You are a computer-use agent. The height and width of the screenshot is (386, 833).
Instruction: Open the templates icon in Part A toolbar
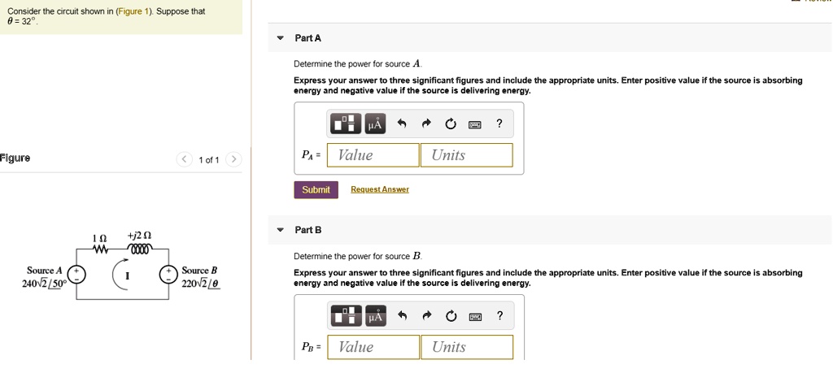coord(346,124)
